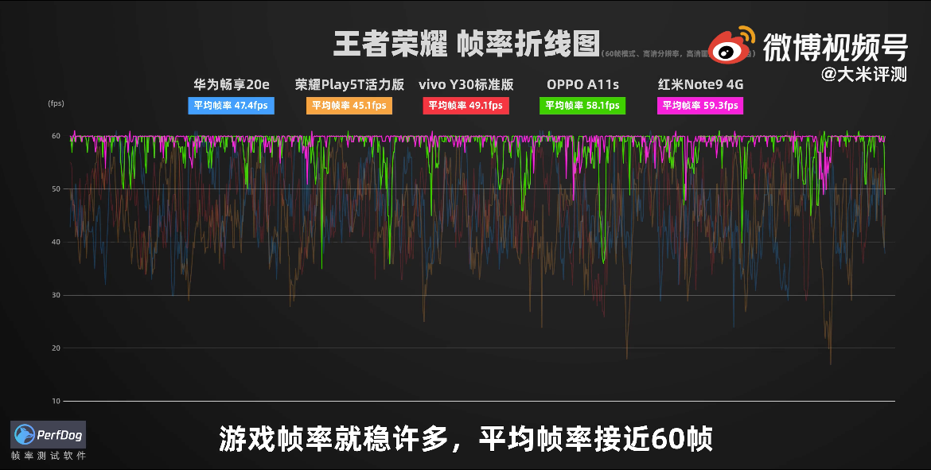The image size is (931, 470).
Task: Click the subtitle 游戏帧率就稳许多，平均帧率接近60帧
Action: click(465, 439)
